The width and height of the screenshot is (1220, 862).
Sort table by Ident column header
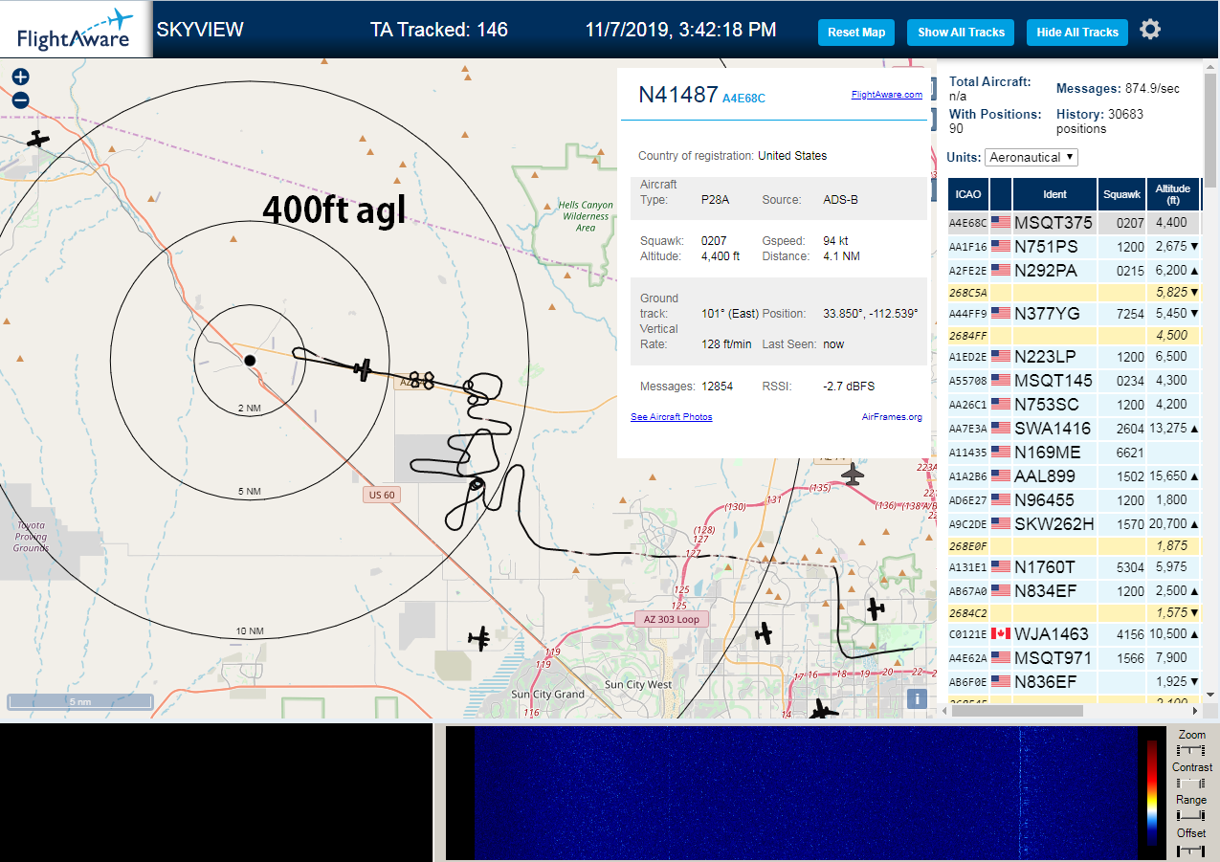(1054, 194)
